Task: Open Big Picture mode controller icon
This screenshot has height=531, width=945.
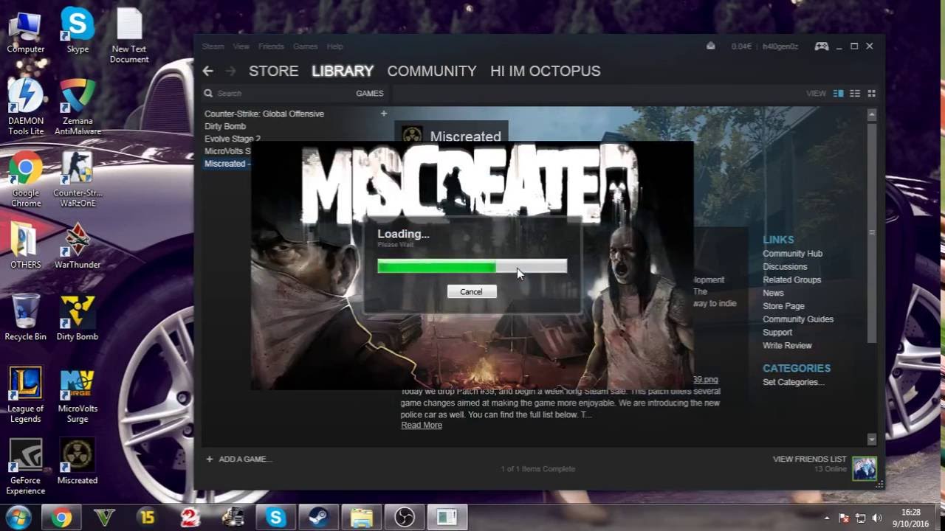Action: [x=821, y=46]
